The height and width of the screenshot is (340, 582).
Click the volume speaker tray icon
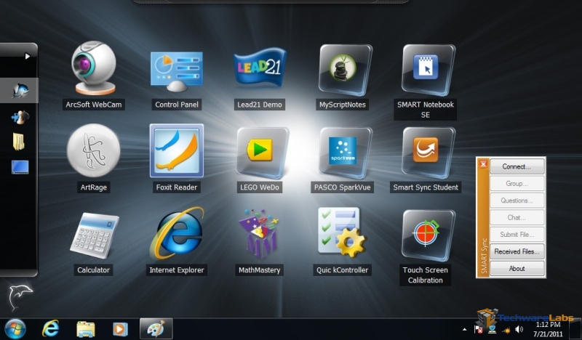[519, 329]
